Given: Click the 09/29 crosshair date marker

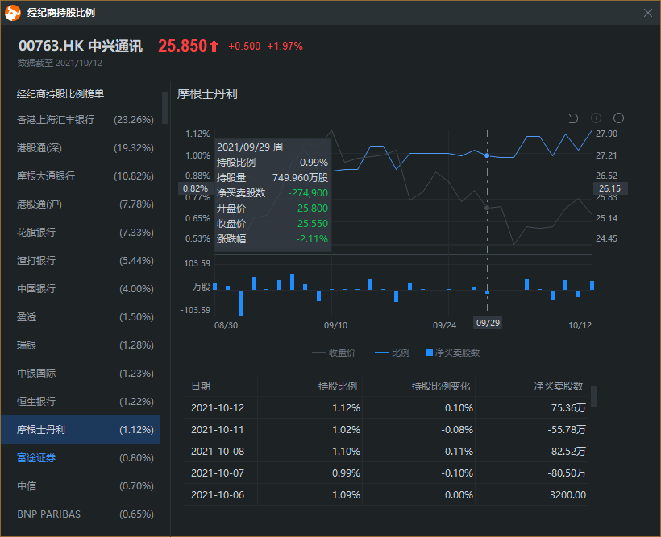Looking at the screenshot, I should click(x=488, y=323).
